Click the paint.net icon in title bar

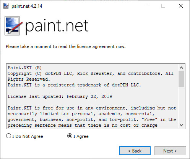point(6,6)
